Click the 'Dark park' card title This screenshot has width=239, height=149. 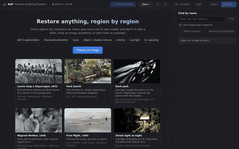[x=122, y=86]
